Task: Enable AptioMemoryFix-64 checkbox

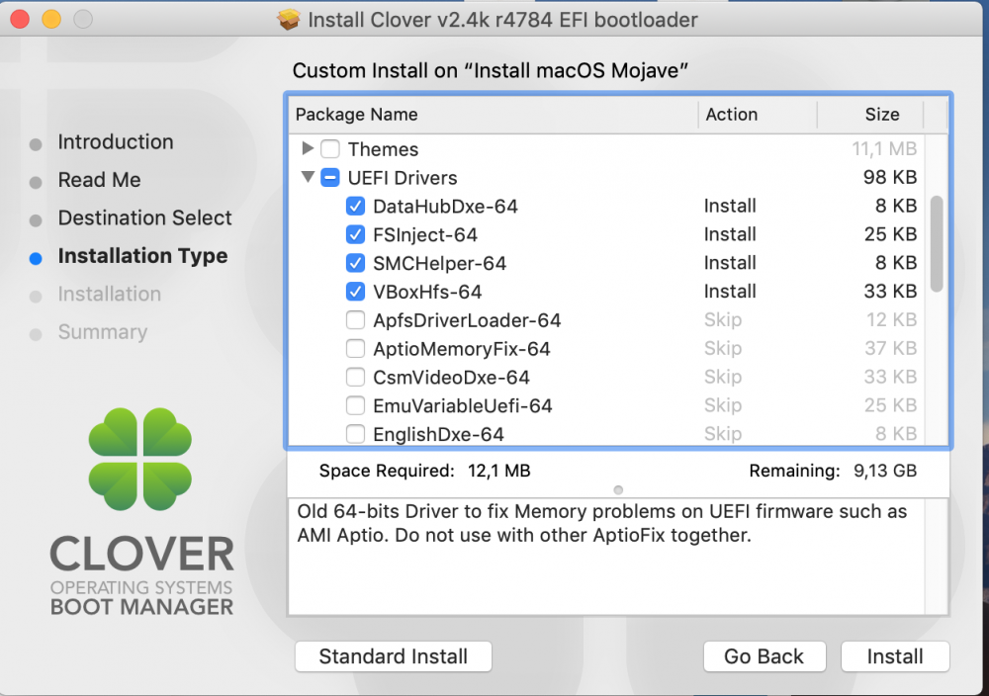Action: pos(355,349)
